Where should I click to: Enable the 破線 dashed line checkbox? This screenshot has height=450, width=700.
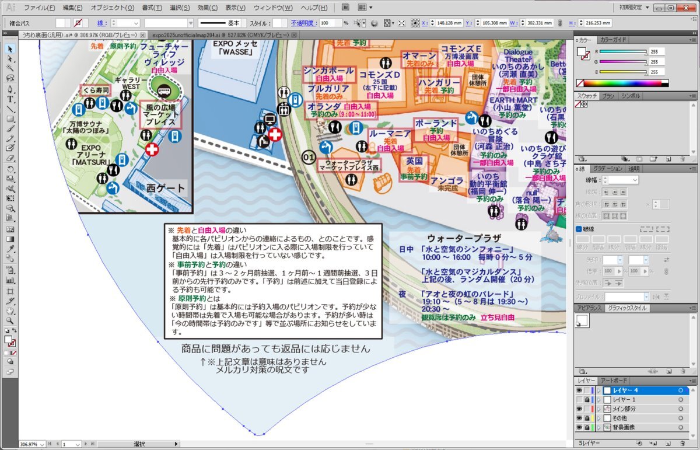(x=579, y=229)
